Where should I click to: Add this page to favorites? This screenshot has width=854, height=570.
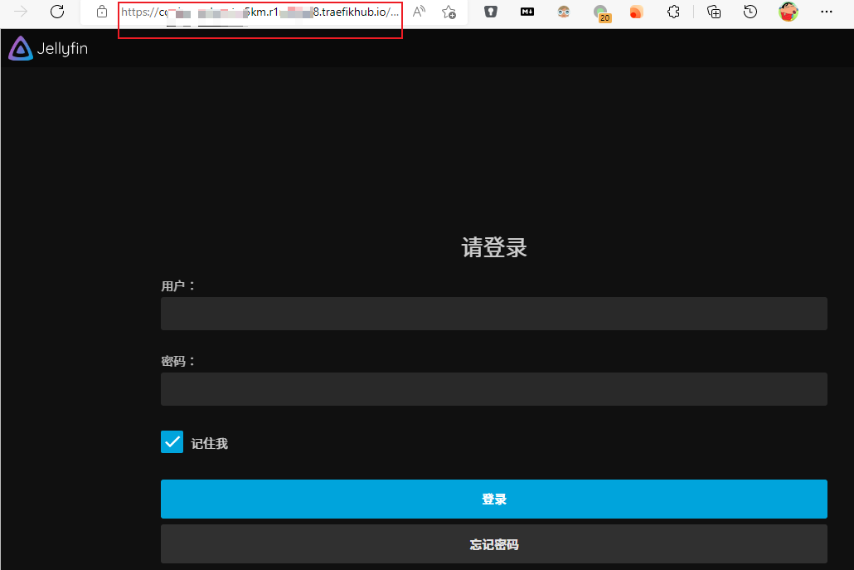449,12
